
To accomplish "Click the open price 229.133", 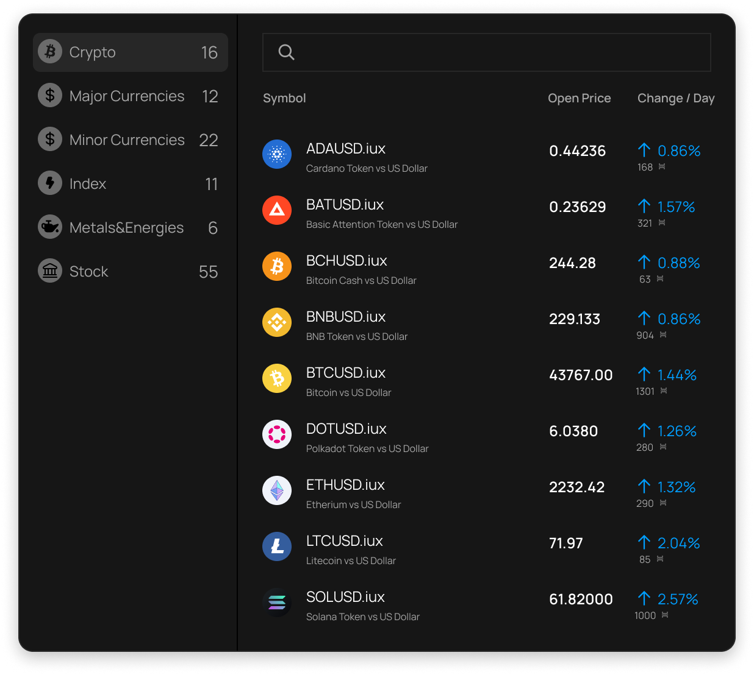I will [575, 319].
